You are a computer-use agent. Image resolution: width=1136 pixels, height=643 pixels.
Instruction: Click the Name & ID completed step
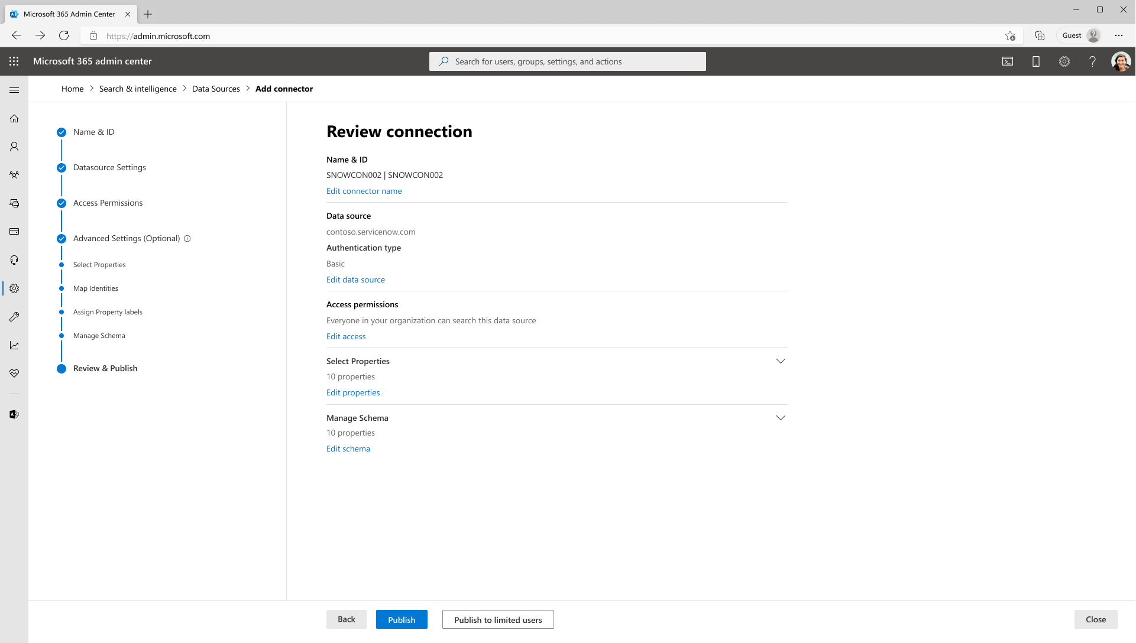93,132
